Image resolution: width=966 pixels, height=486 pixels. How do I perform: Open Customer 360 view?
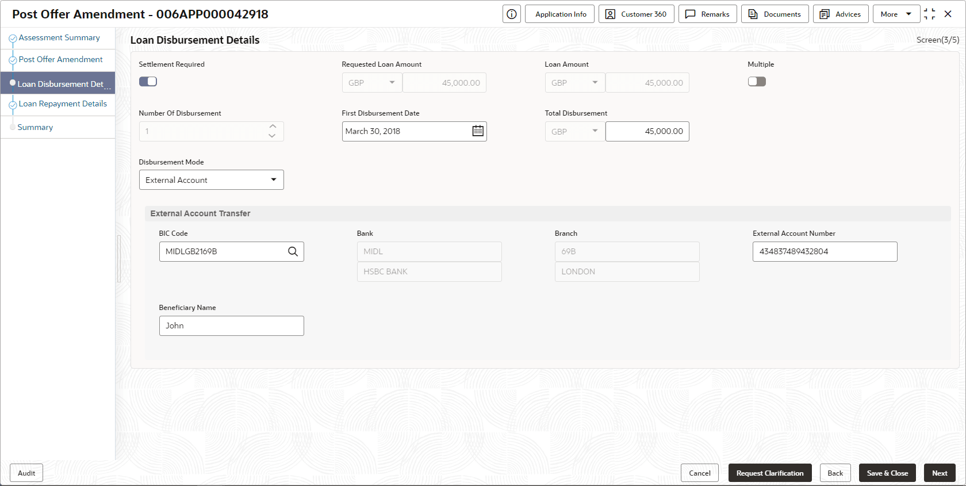pyautogui.click(x=637, y=14)
